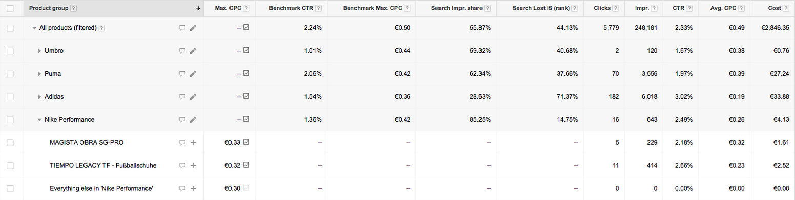Tick the checkbox for Umbro row
Image resolution: width=795 pixels, height=200 pixels.
tap(10, 51)
